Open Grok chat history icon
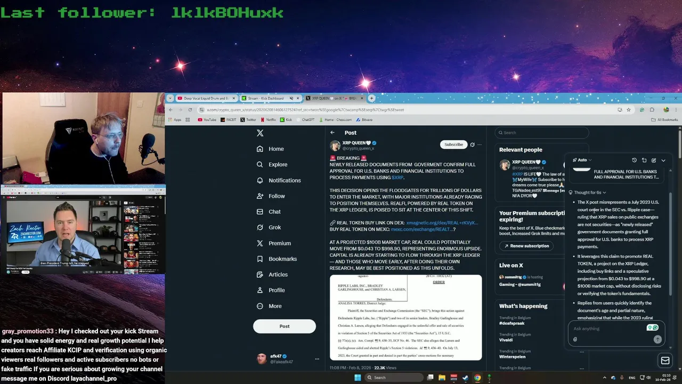The image size is (682, 384). 634,160
